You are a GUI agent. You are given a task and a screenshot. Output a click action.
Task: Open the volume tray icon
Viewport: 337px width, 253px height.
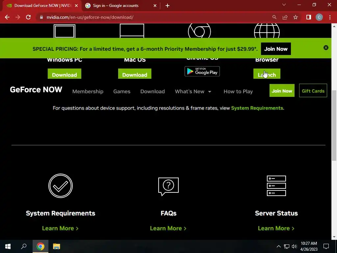[294, 246]
